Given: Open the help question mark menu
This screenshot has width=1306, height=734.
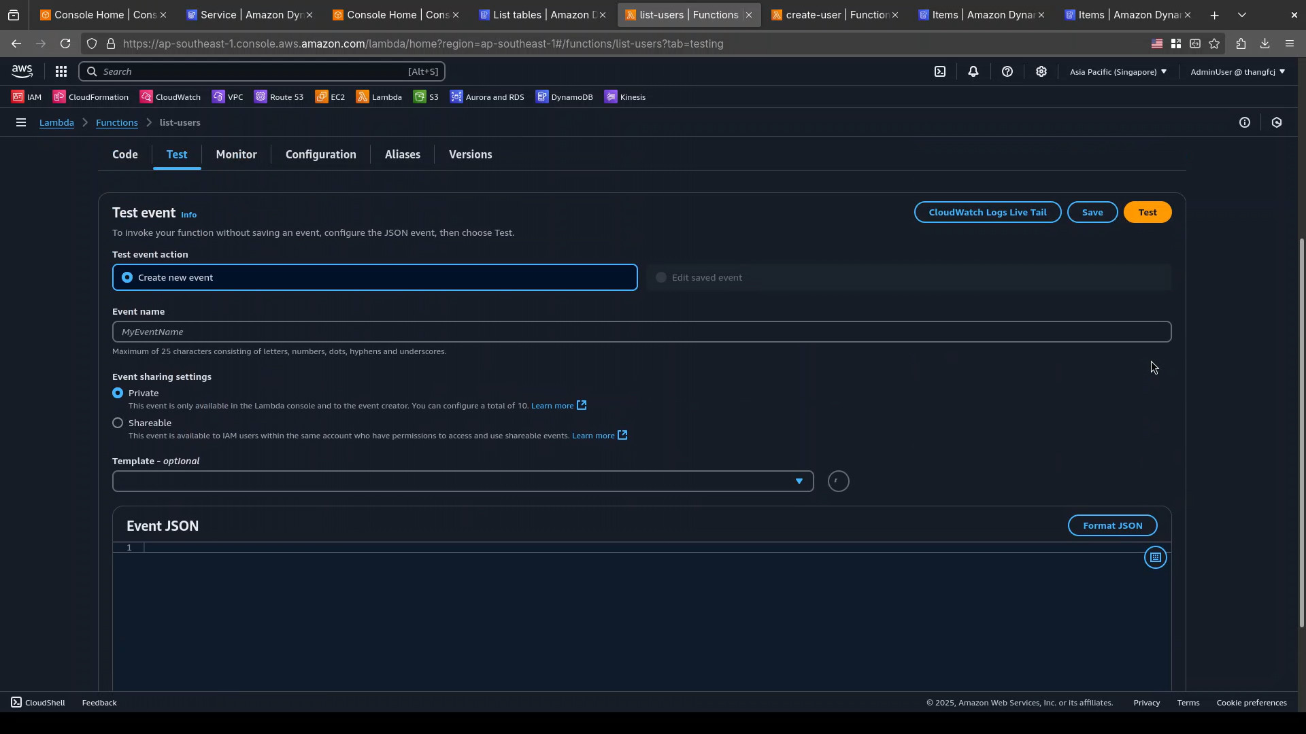Looking at the screenshot, I should [x=1007, y=71].
